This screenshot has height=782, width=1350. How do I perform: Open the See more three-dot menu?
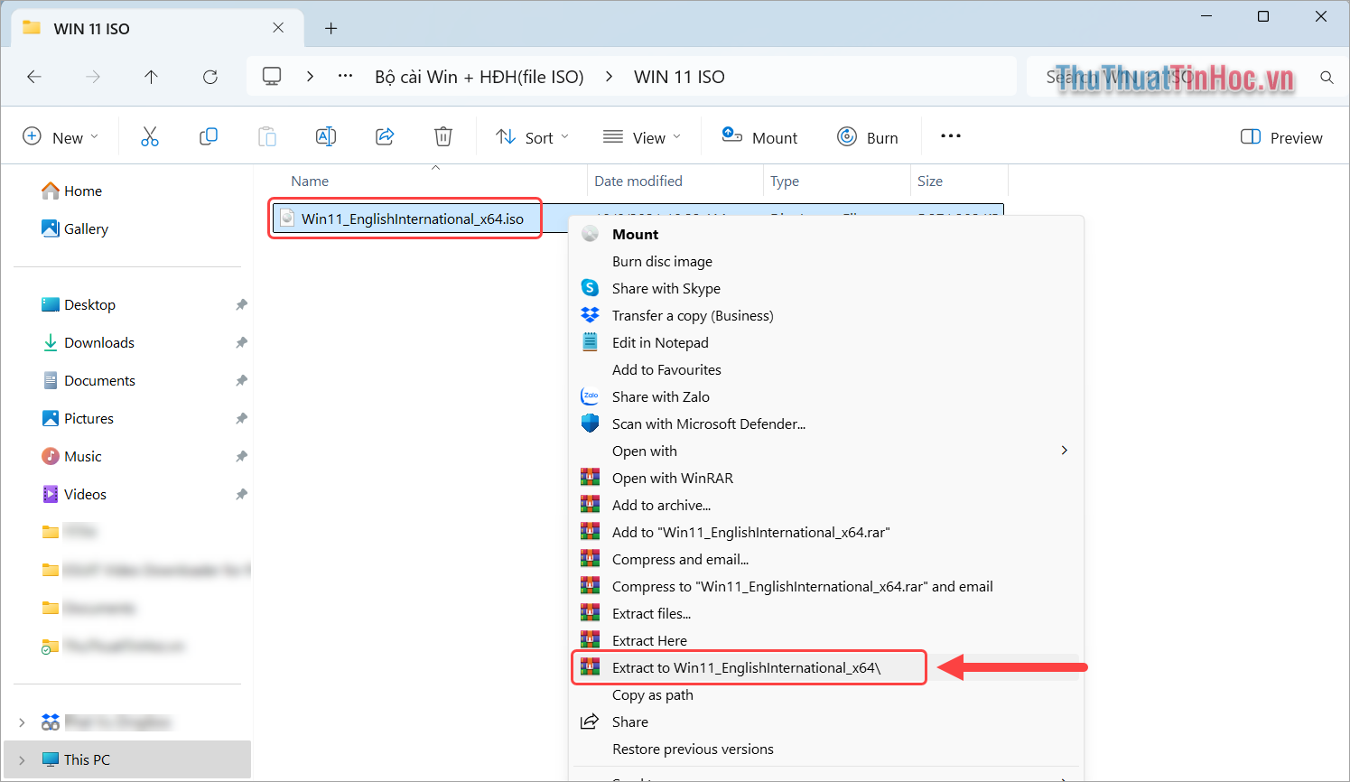point(951,136)
